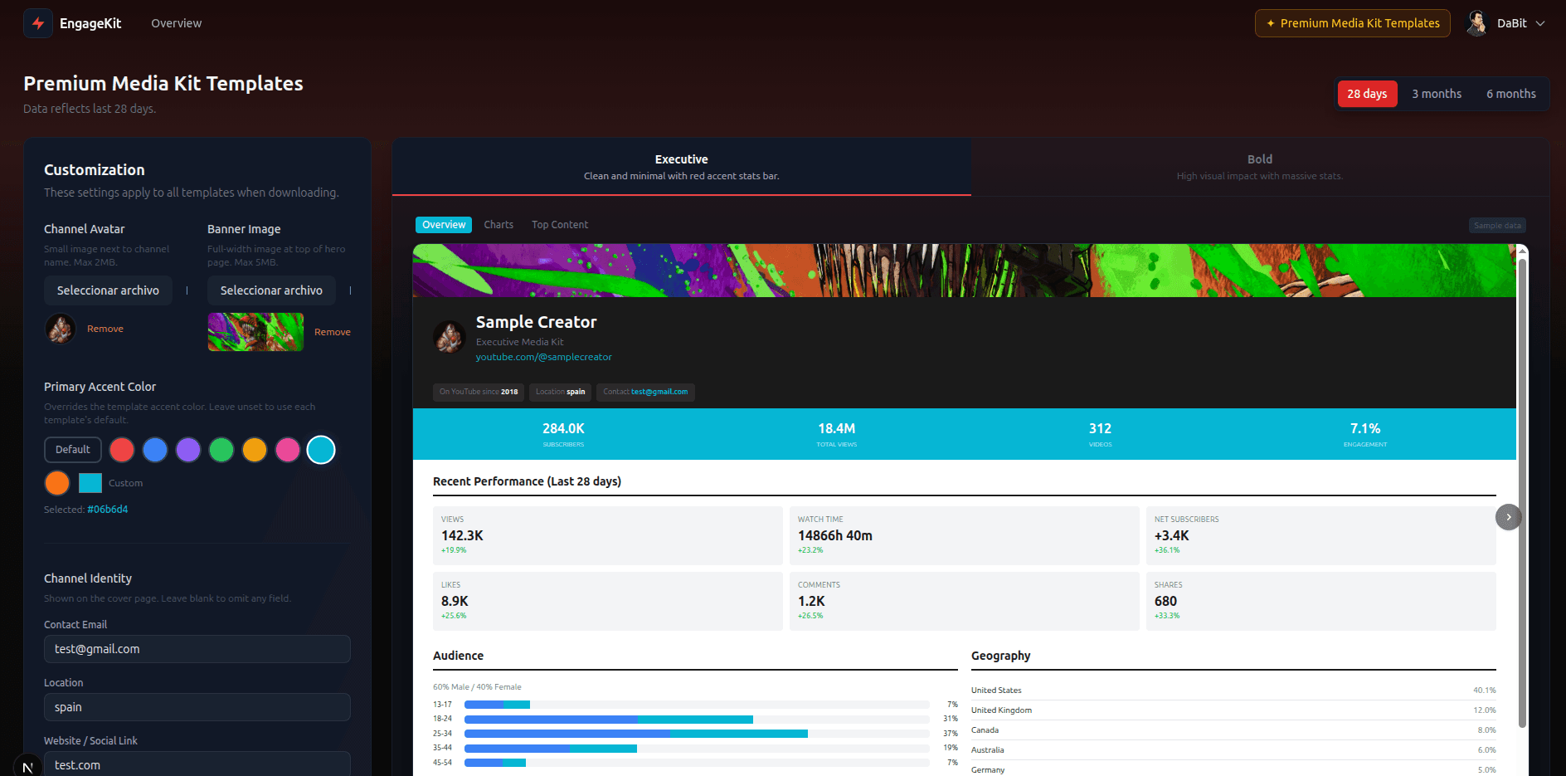Click the right chevron arrow on the preview
The image size is (1566, 776).
1509,517
